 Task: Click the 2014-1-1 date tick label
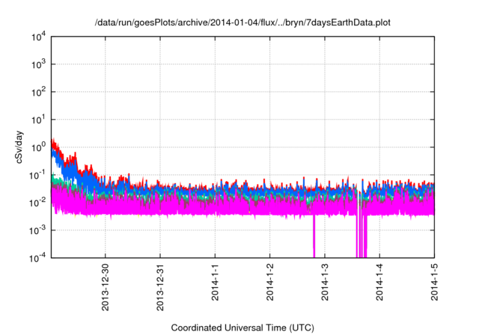(x=215, y=282)
